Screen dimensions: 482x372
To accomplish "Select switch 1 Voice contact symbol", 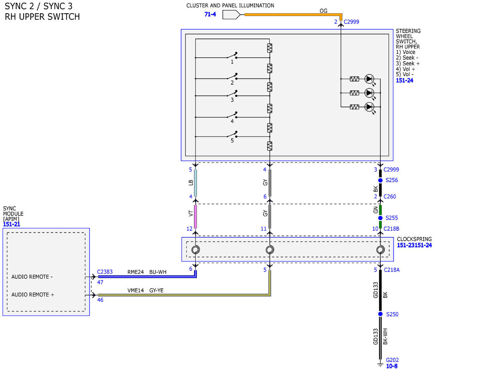I will tap(232, 56).
